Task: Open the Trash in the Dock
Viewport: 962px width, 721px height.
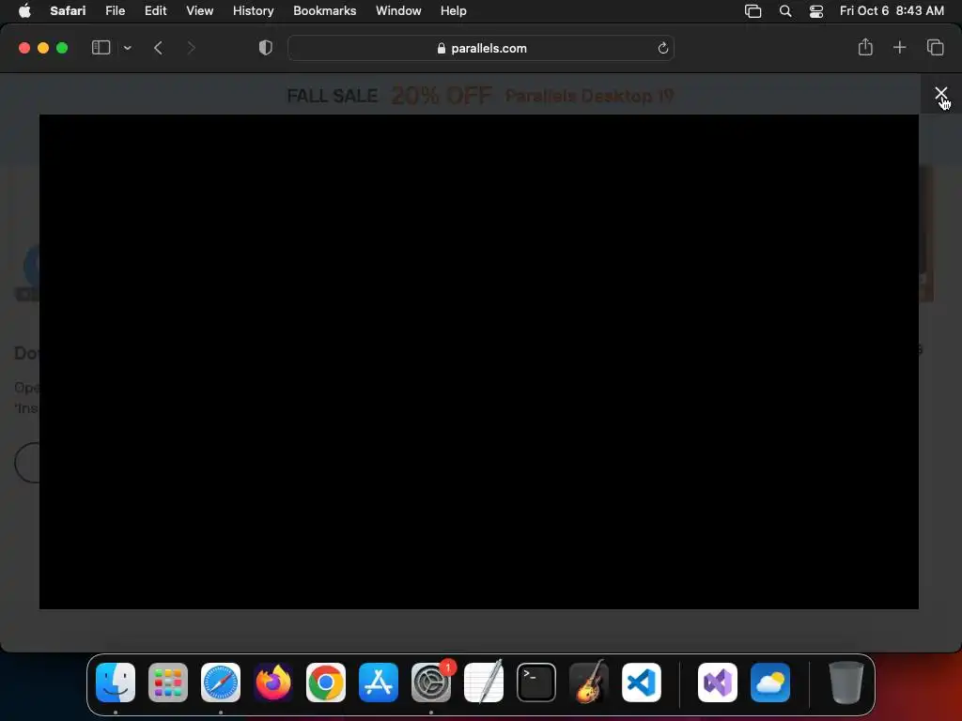Action: pos(846,683)
